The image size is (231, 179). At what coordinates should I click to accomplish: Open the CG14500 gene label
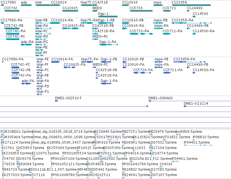[200, 14]
